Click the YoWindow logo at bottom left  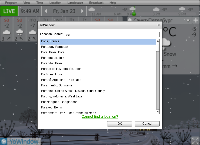pos(21,141)
